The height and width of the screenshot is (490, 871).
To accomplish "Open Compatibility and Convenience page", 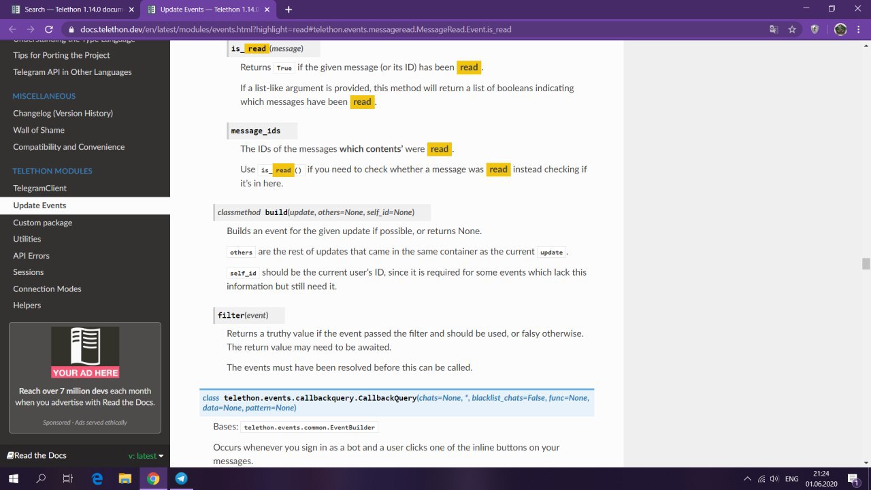I will [x=69, y=147].
